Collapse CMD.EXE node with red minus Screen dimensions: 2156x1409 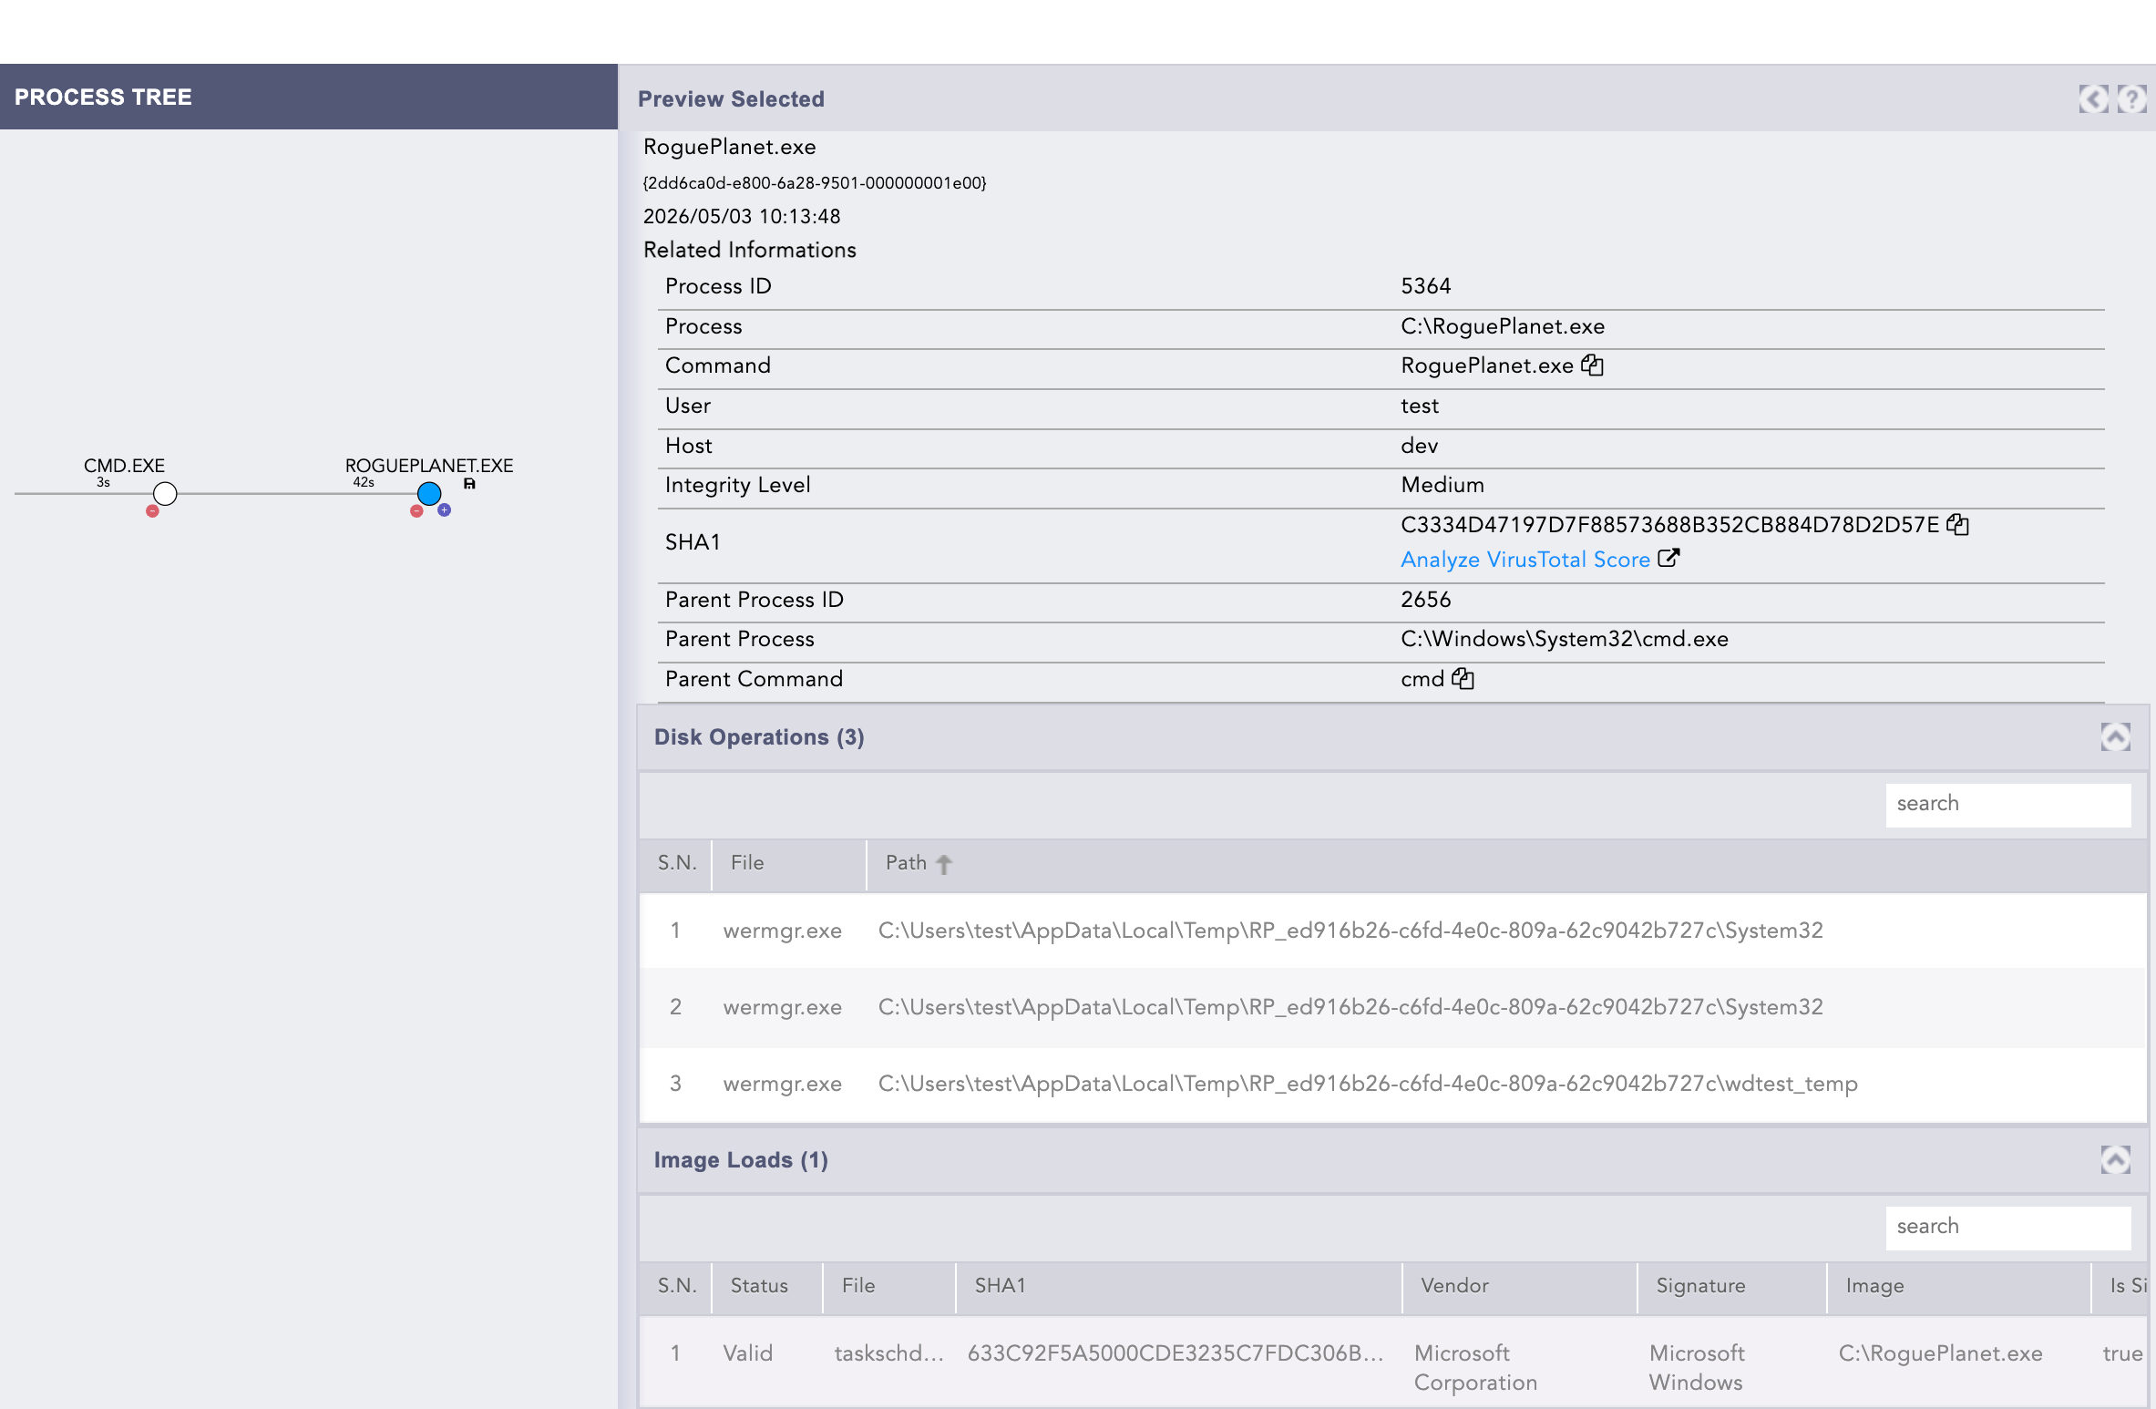152,511
